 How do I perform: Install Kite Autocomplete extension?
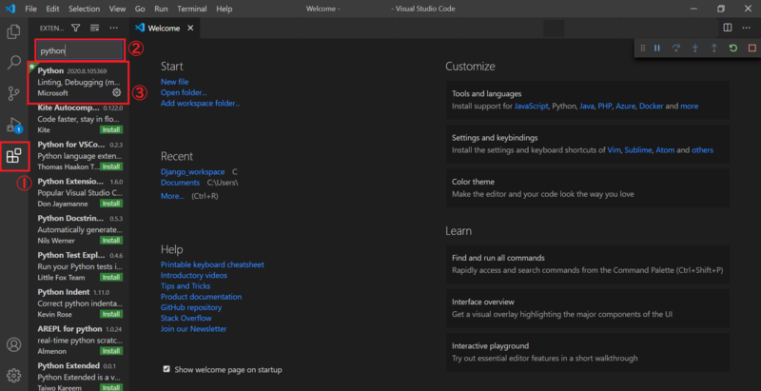[111, 130]
